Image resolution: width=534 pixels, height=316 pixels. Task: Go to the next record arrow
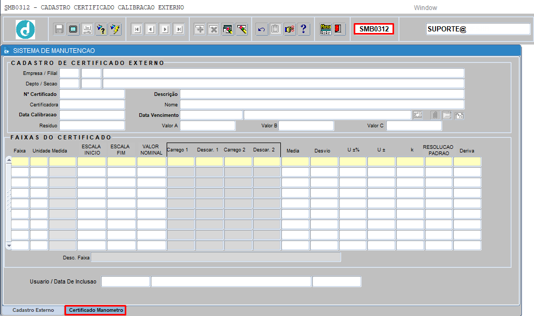(165, 29)
